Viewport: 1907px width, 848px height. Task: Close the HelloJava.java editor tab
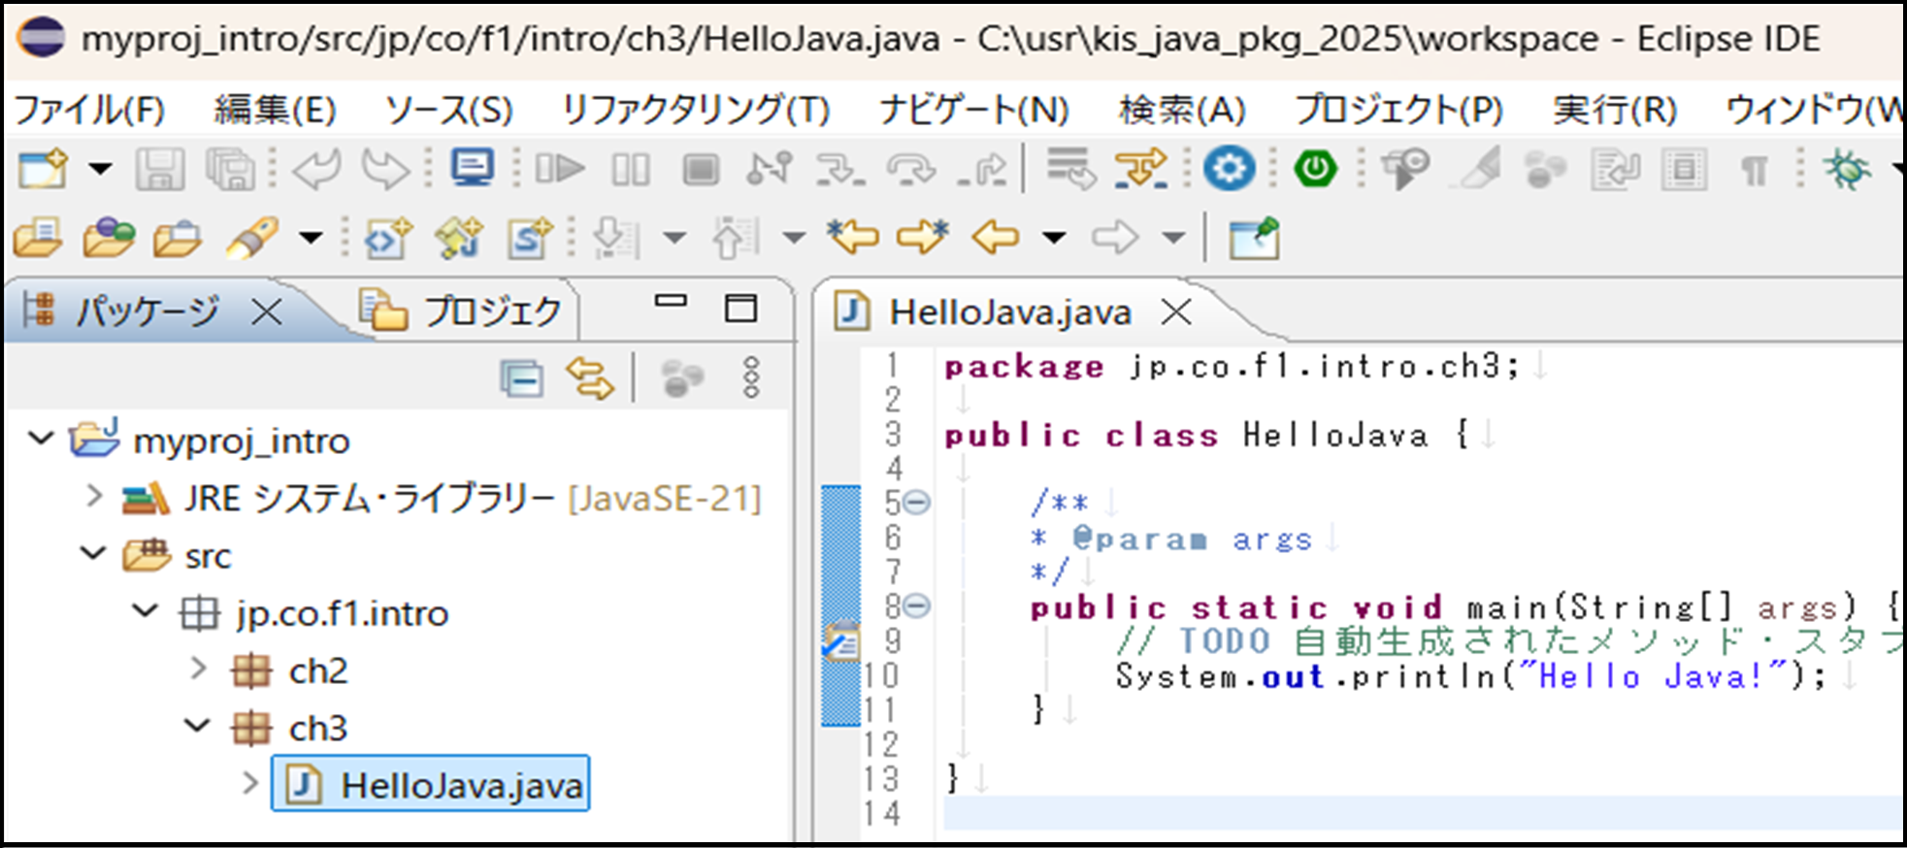tap(1176, 312)
